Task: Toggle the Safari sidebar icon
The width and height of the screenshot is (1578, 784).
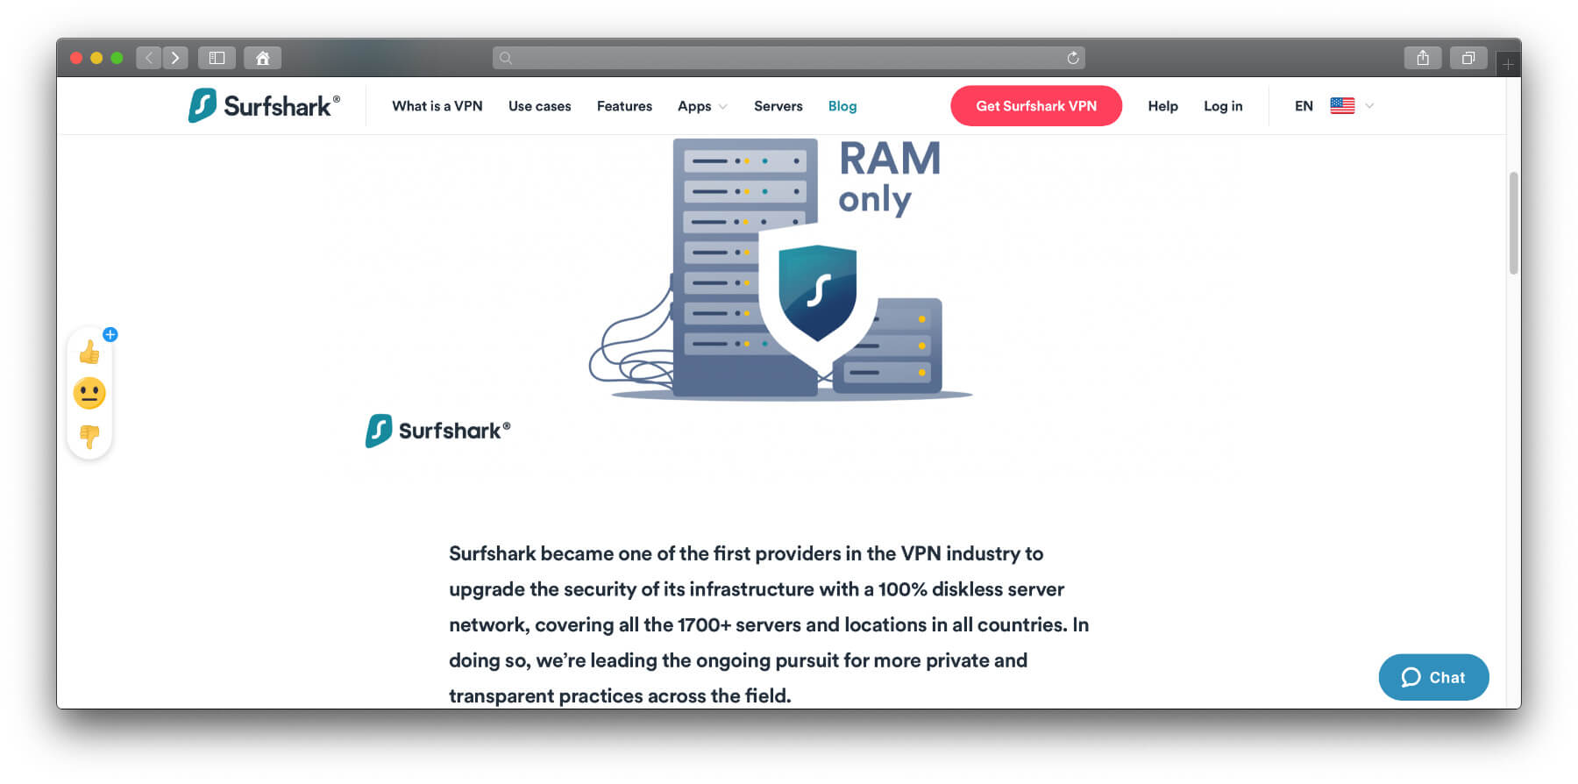Action: pyautogui.click(x=217, y=58)
